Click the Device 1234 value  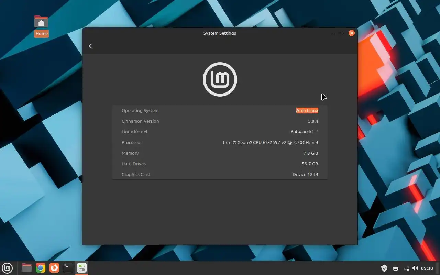(x=305, y=174)
